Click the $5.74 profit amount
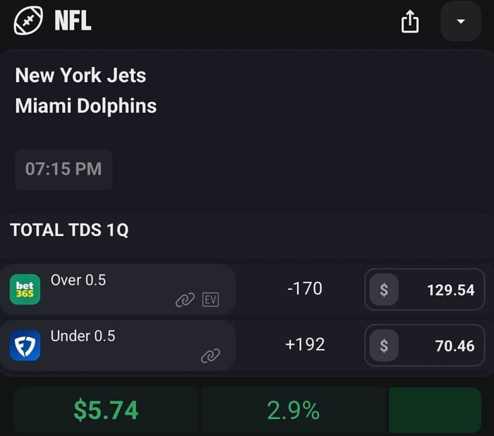Screen dimensions: 494x436 (107, 410)
